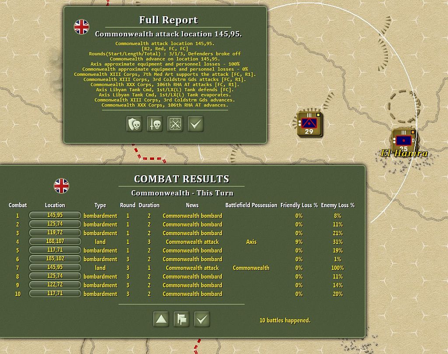Click the 'Full Report' title
448x354 pixels.
point(168,20)
